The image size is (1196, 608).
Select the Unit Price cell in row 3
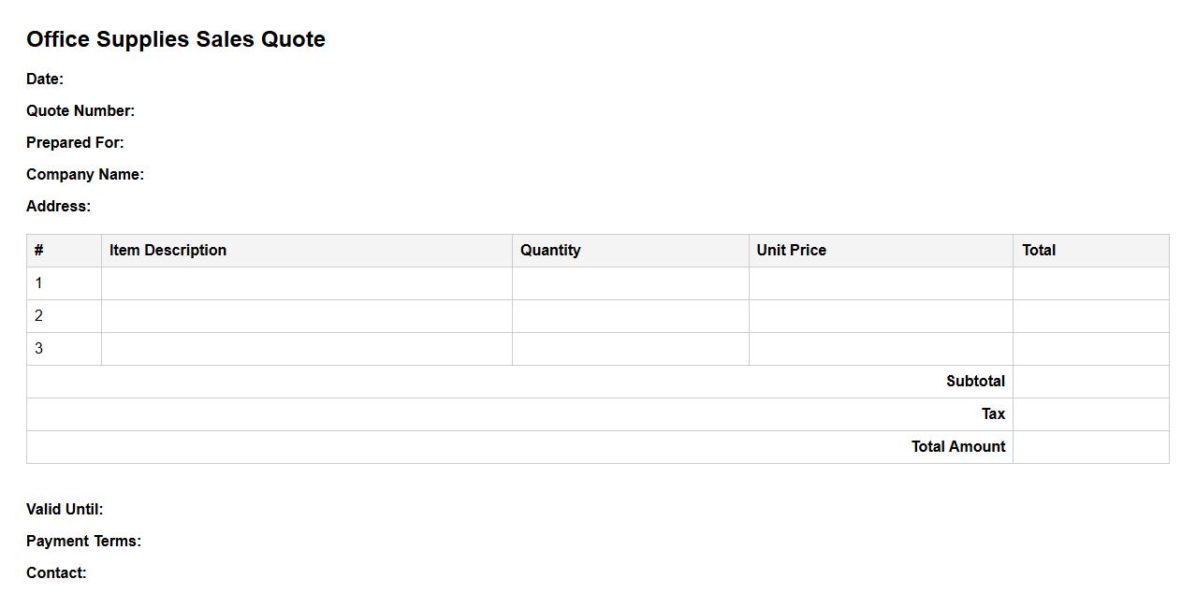point(880,349)
